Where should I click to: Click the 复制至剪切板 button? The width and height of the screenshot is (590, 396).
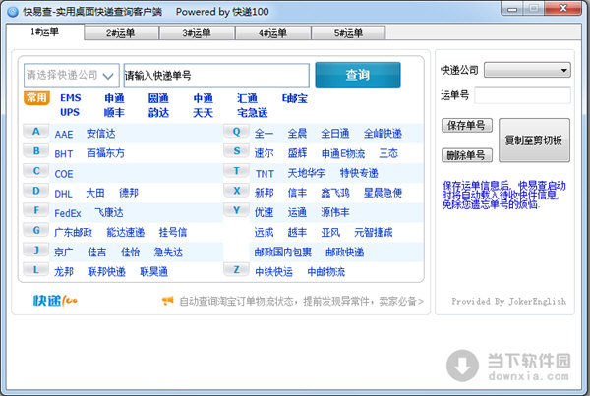534,141
